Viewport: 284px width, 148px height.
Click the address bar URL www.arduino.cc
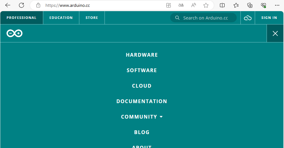(x=68, y=5)
